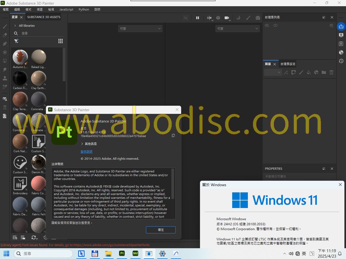Toggle solo eye icon in texture set list
Image resolution: width=346 pixels, height=259 pixels.
coord(275,25)
